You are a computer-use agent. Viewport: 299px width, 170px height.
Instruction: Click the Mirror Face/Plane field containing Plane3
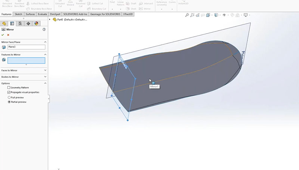[26, 47]
